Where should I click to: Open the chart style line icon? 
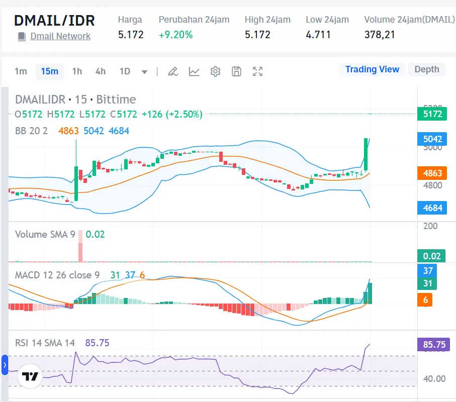coord(194,71)
